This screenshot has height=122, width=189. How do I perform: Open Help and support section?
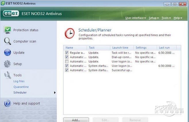click(x=27, y=103)
